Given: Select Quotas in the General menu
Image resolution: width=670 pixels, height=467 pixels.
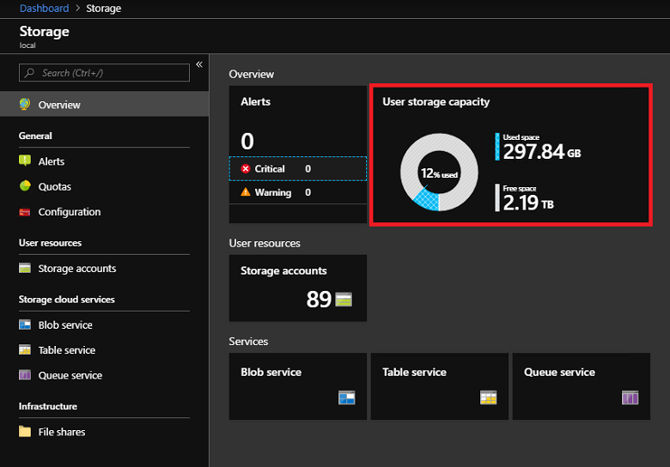Looking at the screenshot, I should 55,186.
